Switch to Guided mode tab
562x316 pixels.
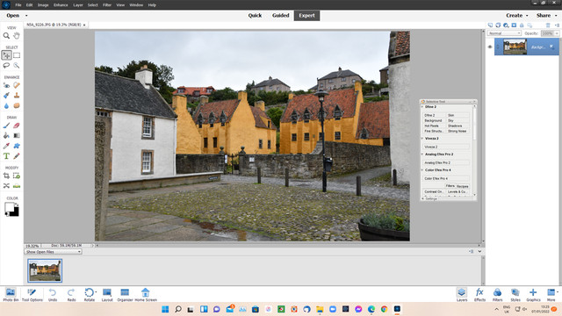(x=281, y=16)
